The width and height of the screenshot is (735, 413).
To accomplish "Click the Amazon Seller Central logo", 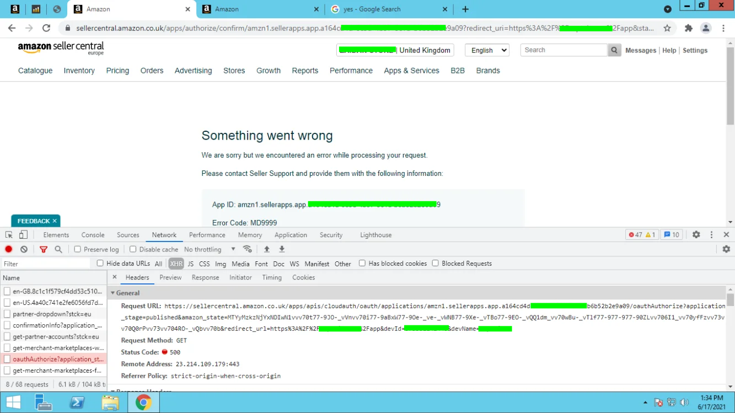I will click(61, 49).
